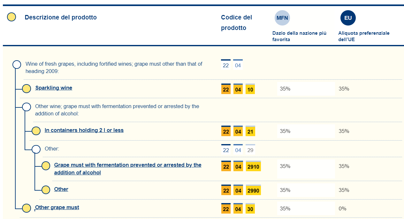Click the EU circle badge
Viewport: 404px width, 219px height.
348,18
